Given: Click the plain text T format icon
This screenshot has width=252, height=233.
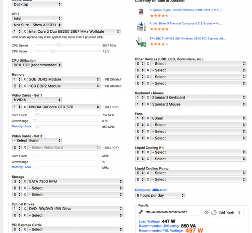Looking at the screenshot, I should (239, 213).
